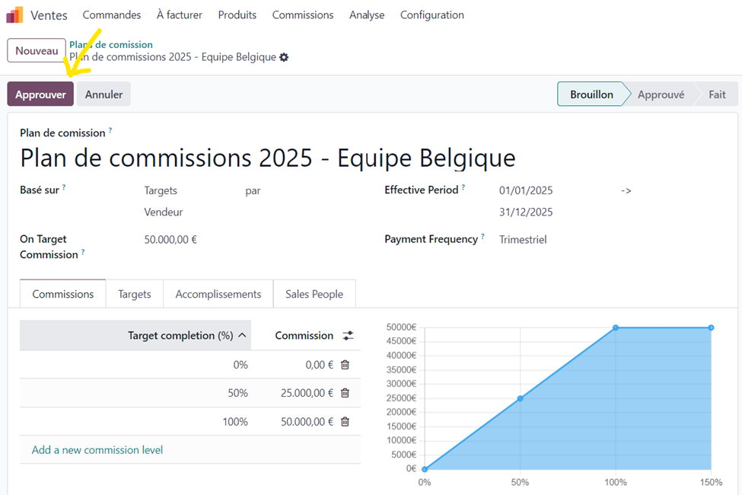
Task: Click the gear icon next to breadcrumb title
Action: click(284, 57)
